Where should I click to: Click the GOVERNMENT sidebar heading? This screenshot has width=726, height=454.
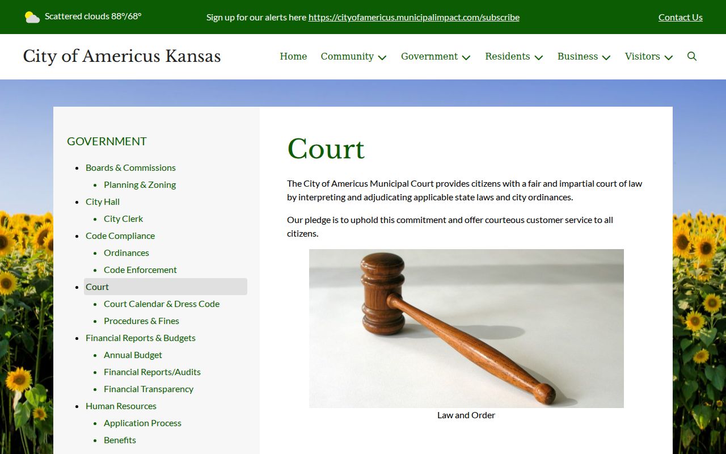[107, 141]
